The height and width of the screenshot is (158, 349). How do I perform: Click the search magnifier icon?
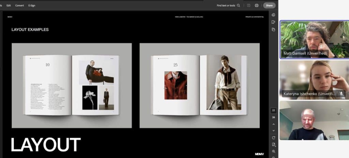click(239, 5)
